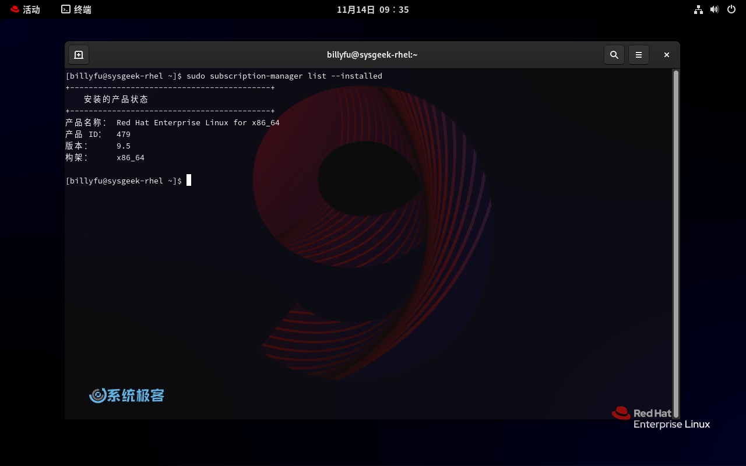The height and width of the screenshot is (466, 746).
Task: Click the '构架:' label
Action: [77, 157]
